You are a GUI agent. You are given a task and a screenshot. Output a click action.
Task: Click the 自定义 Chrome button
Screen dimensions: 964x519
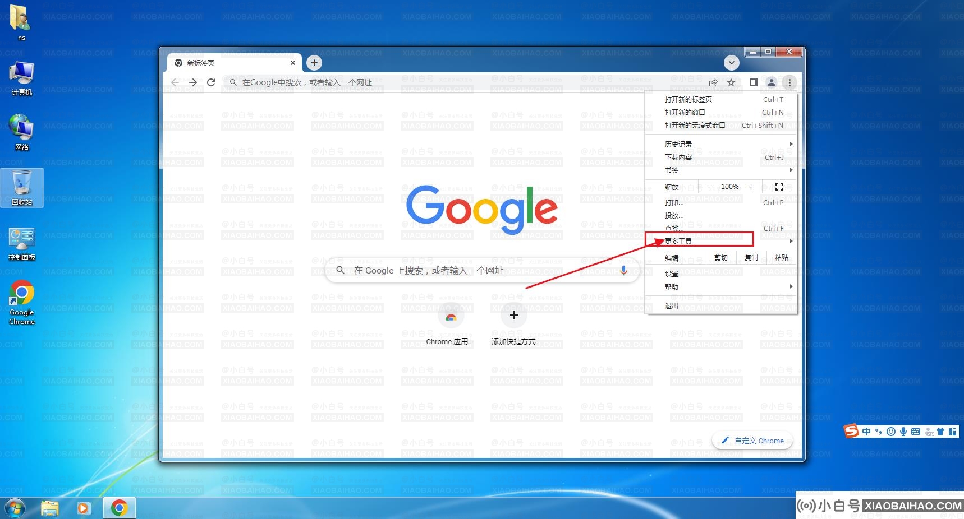(752, 441)
